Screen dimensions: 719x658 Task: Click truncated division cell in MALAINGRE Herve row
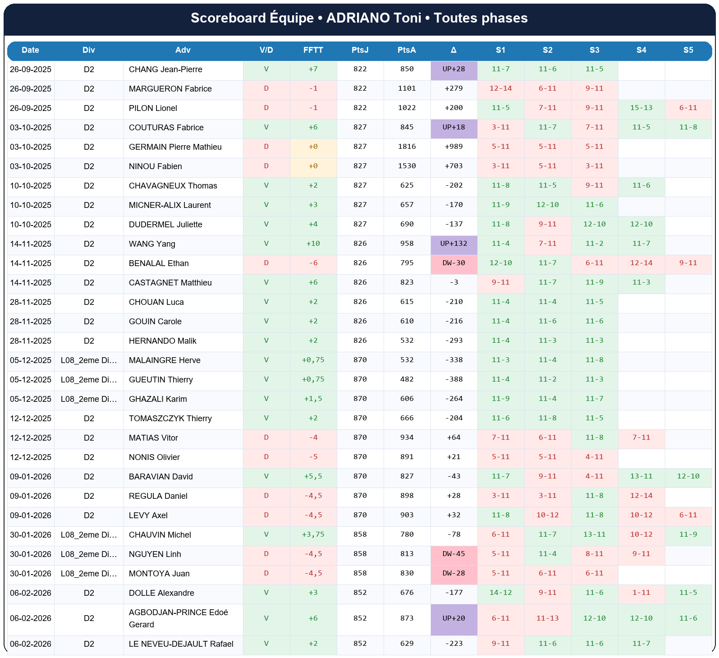coord(89,360)
